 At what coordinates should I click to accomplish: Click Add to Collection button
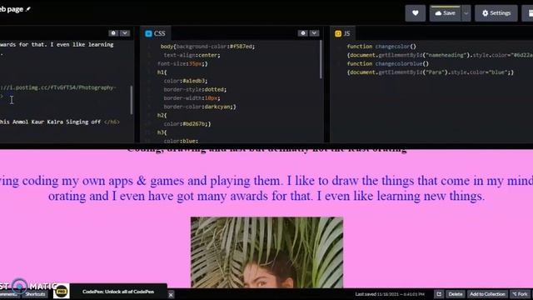click(x=487, y=294)
